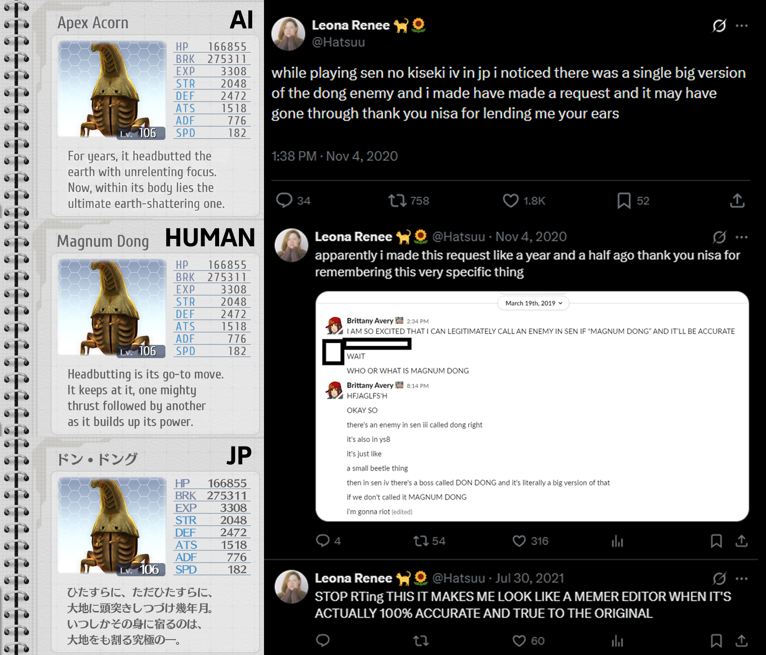Click the Grok icon on main tweet

pos(719,26)
